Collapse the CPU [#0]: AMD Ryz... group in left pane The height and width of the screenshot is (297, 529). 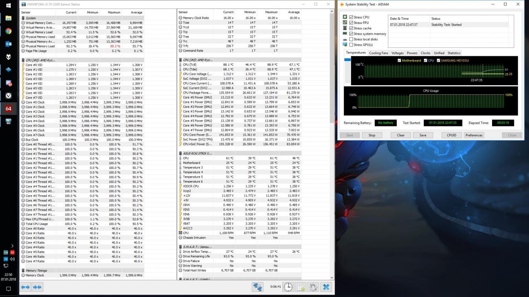click(82, 60)
